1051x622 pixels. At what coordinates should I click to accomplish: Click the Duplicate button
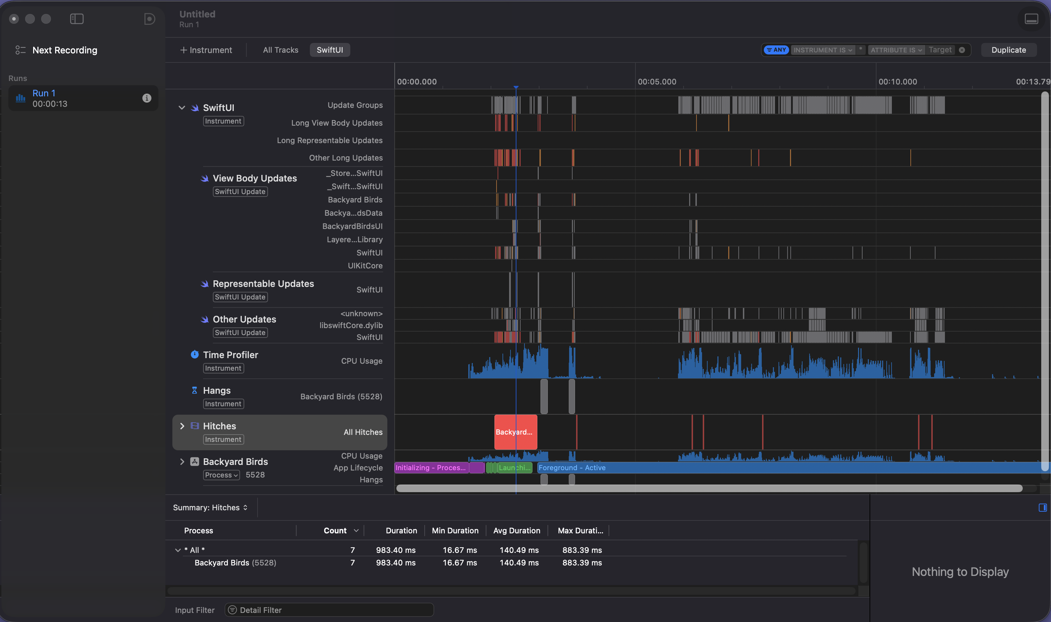(x=1008, y=50)
